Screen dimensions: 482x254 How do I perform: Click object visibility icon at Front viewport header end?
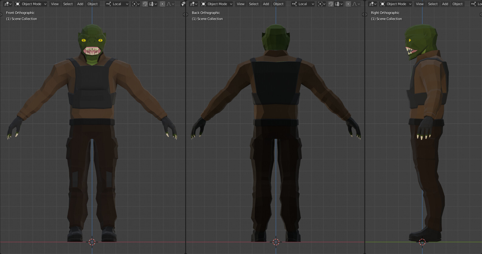(183, 4)
